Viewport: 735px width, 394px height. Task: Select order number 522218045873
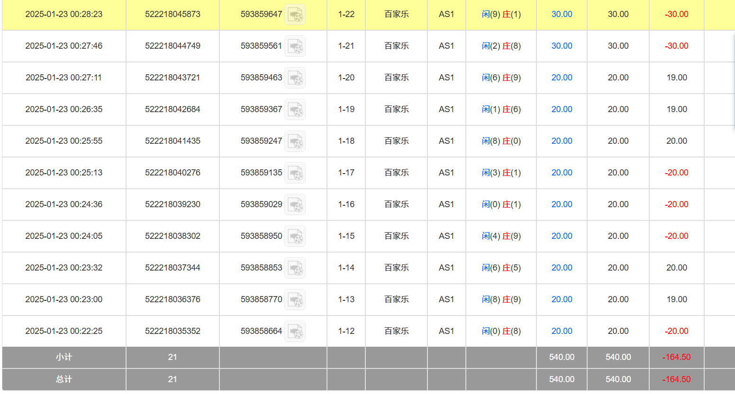172,14
